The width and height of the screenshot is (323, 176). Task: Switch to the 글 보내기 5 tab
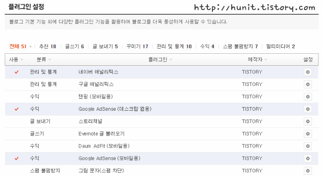pos(105,46)
